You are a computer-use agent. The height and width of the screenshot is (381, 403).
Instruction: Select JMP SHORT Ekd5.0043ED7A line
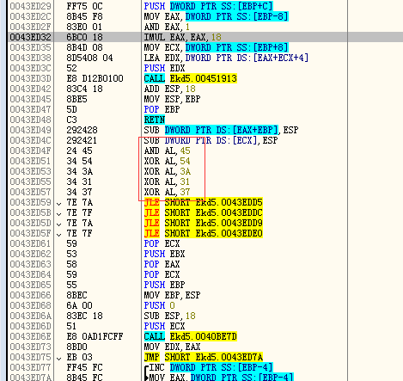click(204, 357)
